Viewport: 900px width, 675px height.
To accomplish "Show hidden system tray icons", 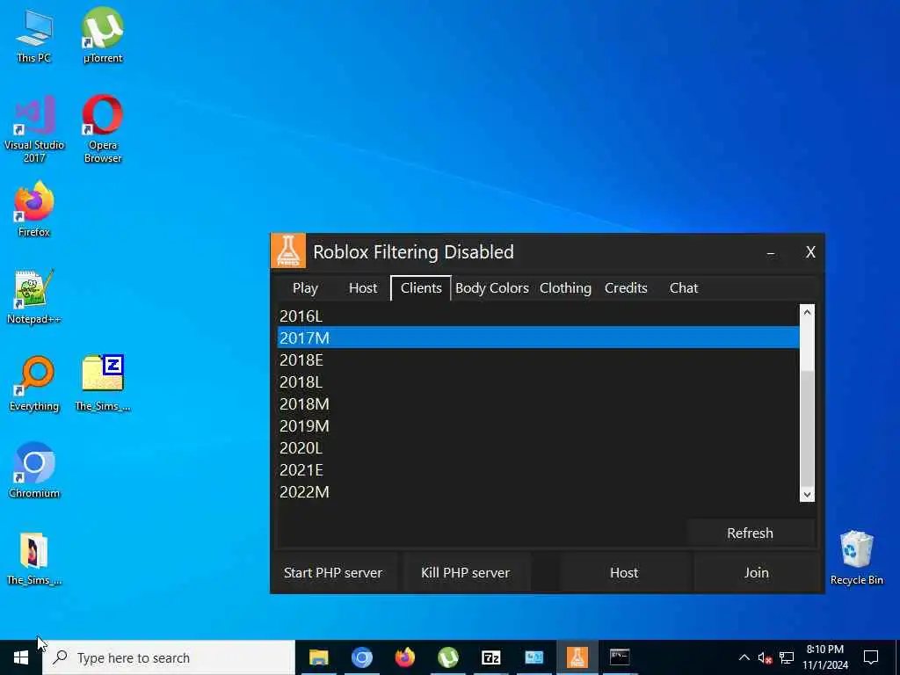I will [x=744, y=657].
